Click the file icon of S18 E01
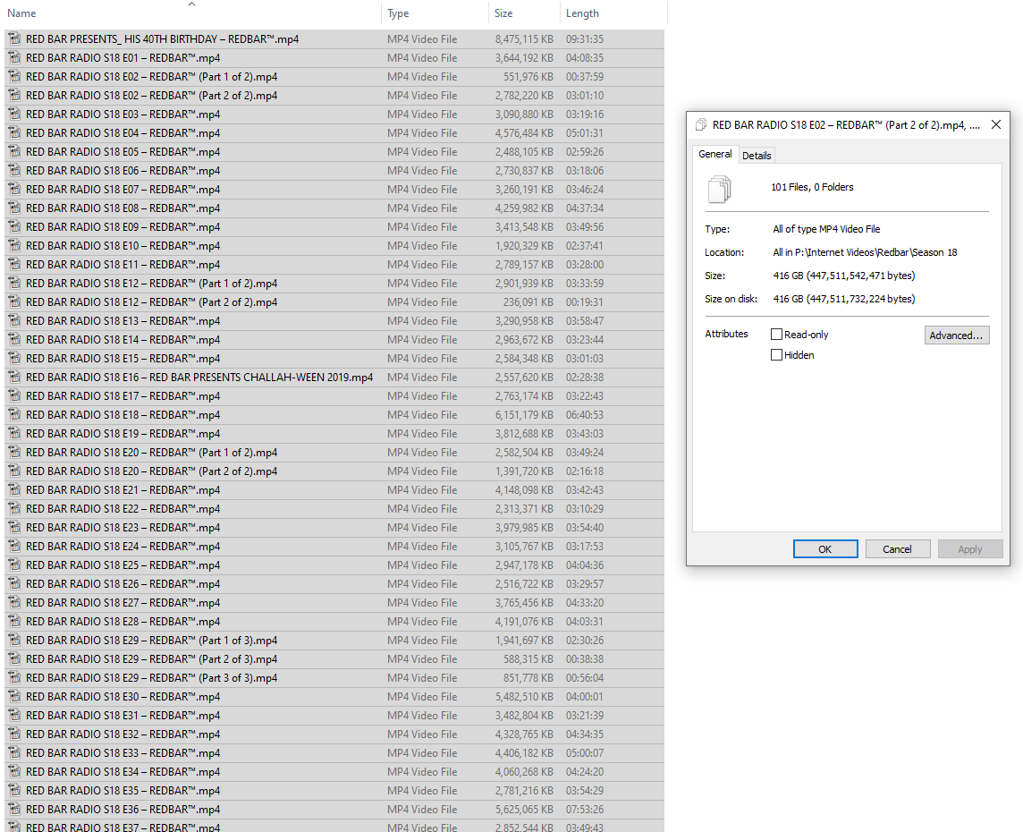The height and width of the screenshot is (832, 1023). [x=14, y=58]
